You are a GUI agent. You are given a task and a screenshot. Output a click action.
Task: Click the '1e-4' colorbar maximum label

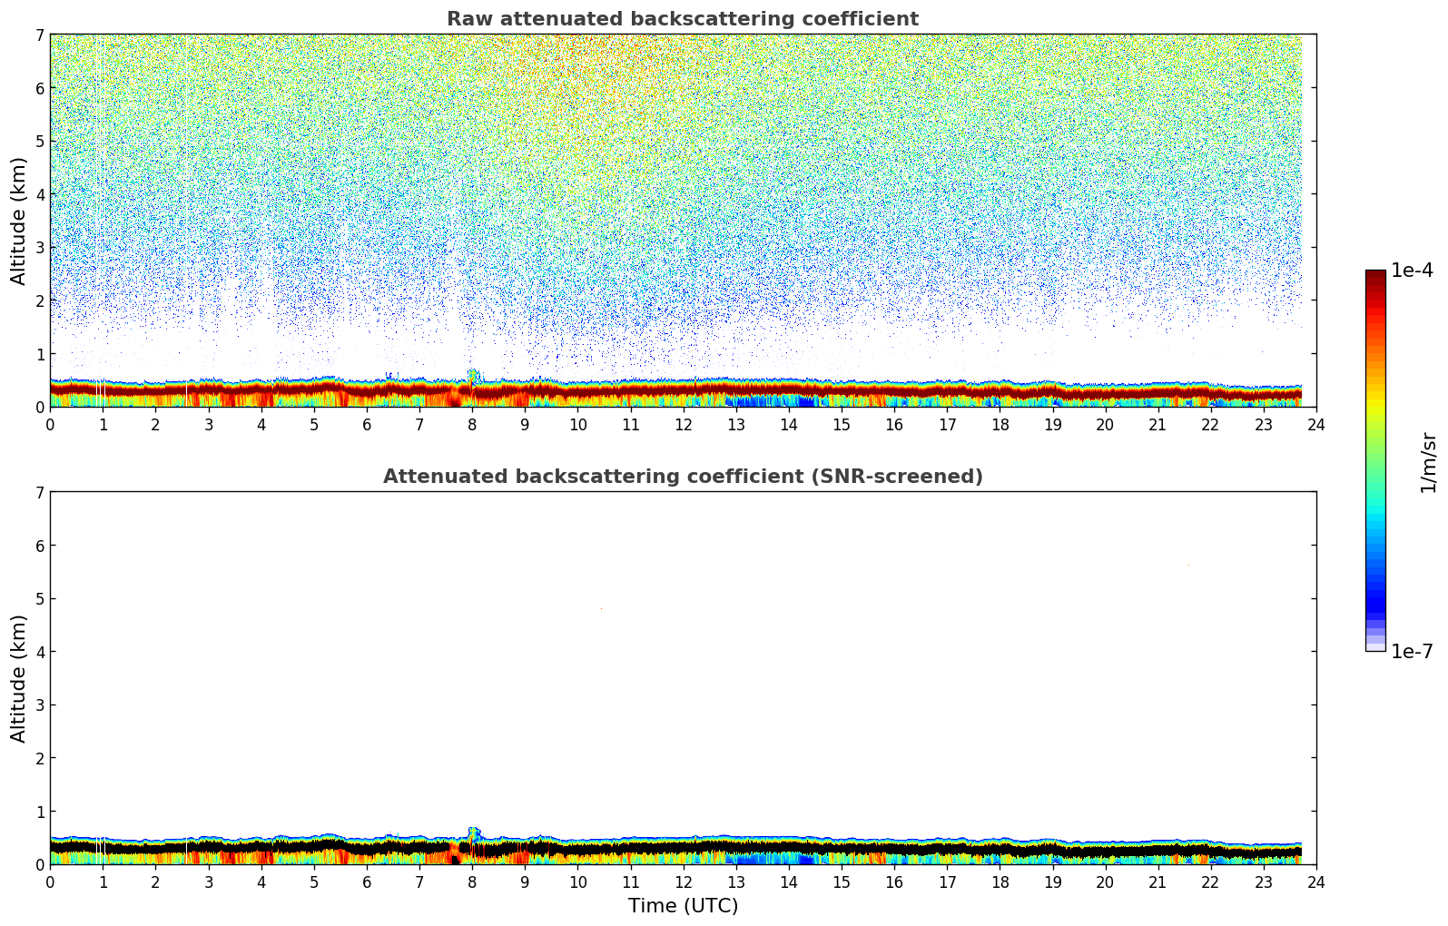[x=1412, y=271]
